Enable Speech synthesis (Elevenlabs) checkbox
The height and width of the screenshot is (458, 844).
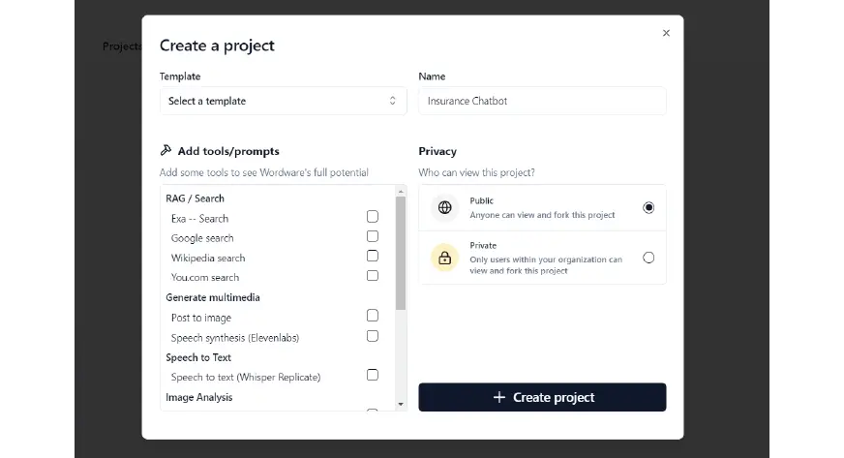[373, 336]
